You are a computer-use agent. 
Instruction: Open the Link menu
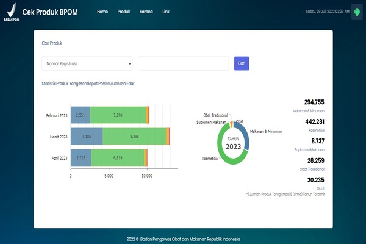point(166,12)
